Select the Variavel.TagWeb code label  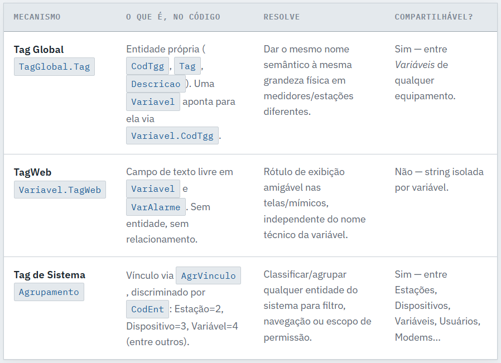(x=60, y=190)
